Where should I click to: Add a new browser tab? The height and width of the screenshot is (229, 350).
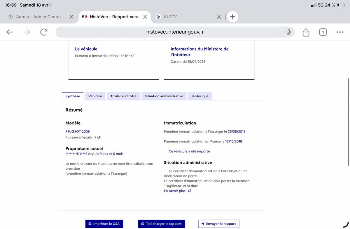(232, 17)
